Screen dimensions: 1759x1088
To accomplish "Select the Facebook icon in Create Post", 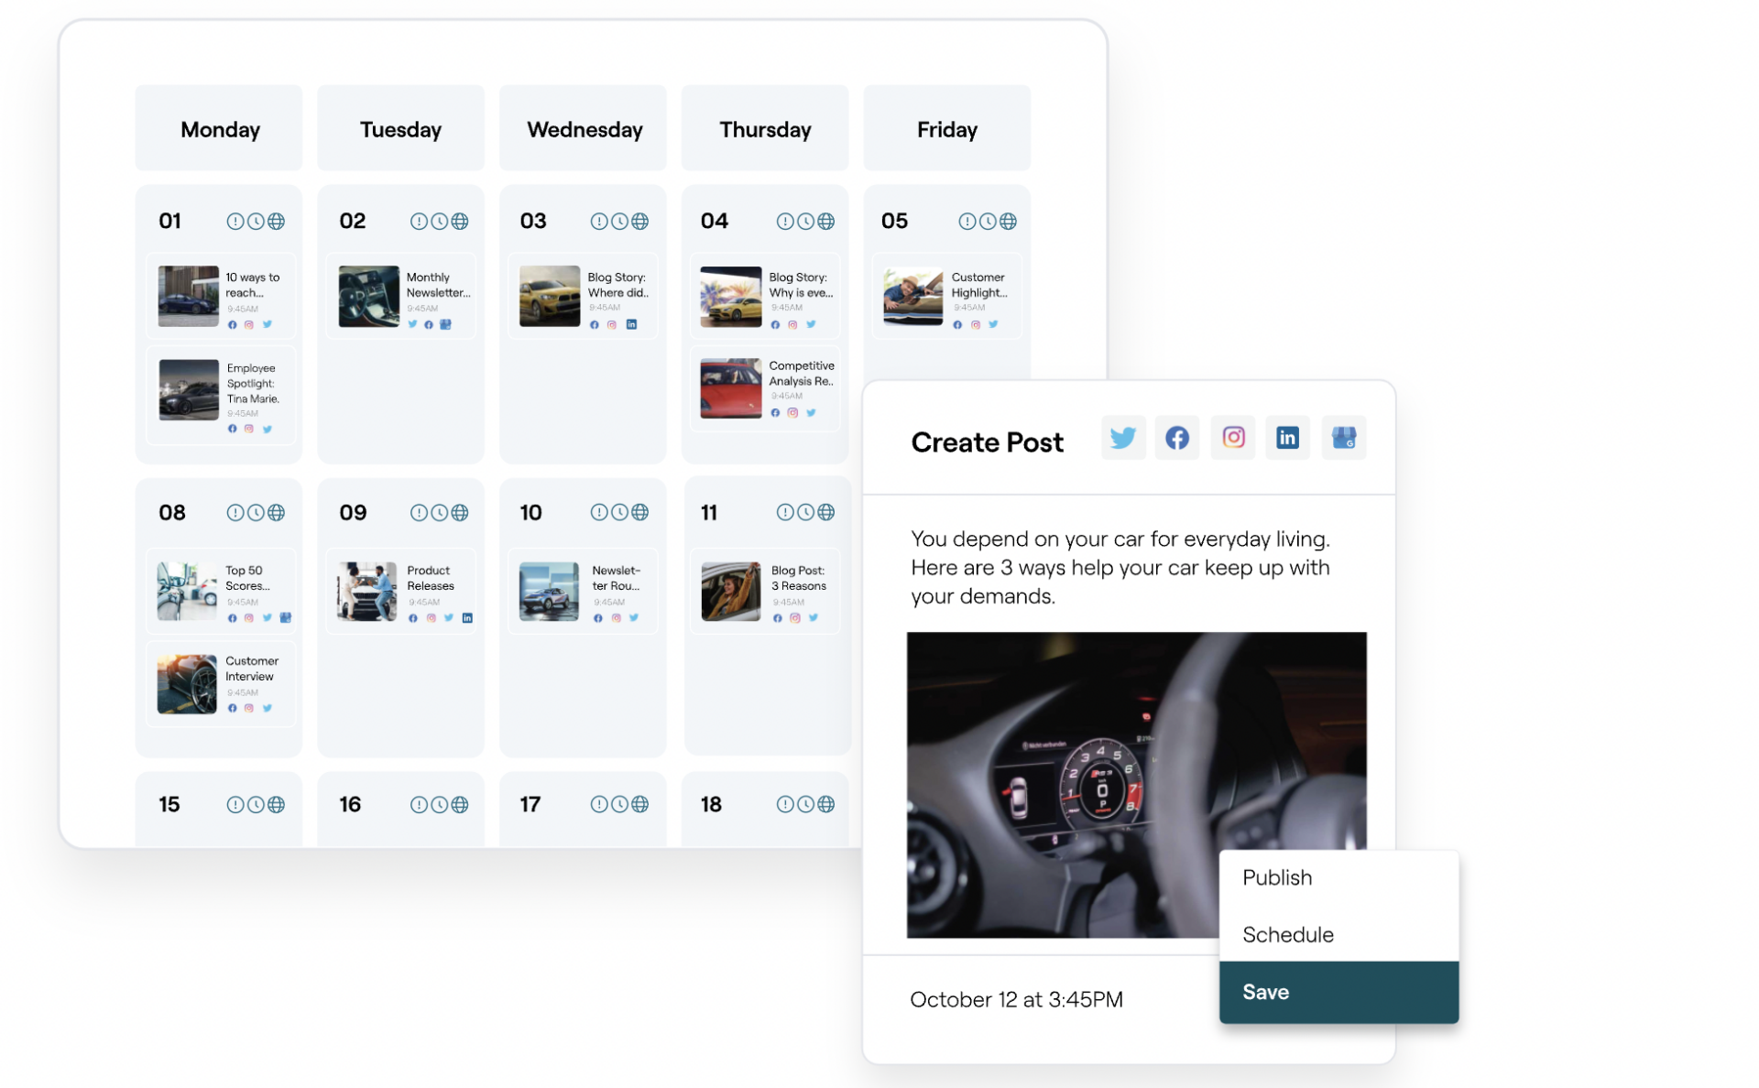I will (1177, 437).
